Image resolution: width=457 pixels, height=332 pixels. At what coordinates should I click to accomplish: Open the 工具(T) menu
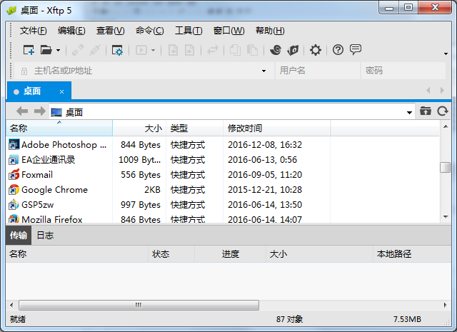coord(188,31)
